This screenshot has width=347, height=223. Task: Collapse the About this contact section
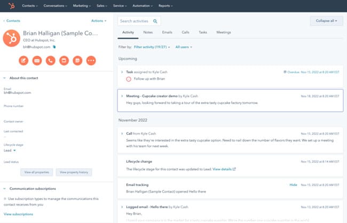coord(4,78)
